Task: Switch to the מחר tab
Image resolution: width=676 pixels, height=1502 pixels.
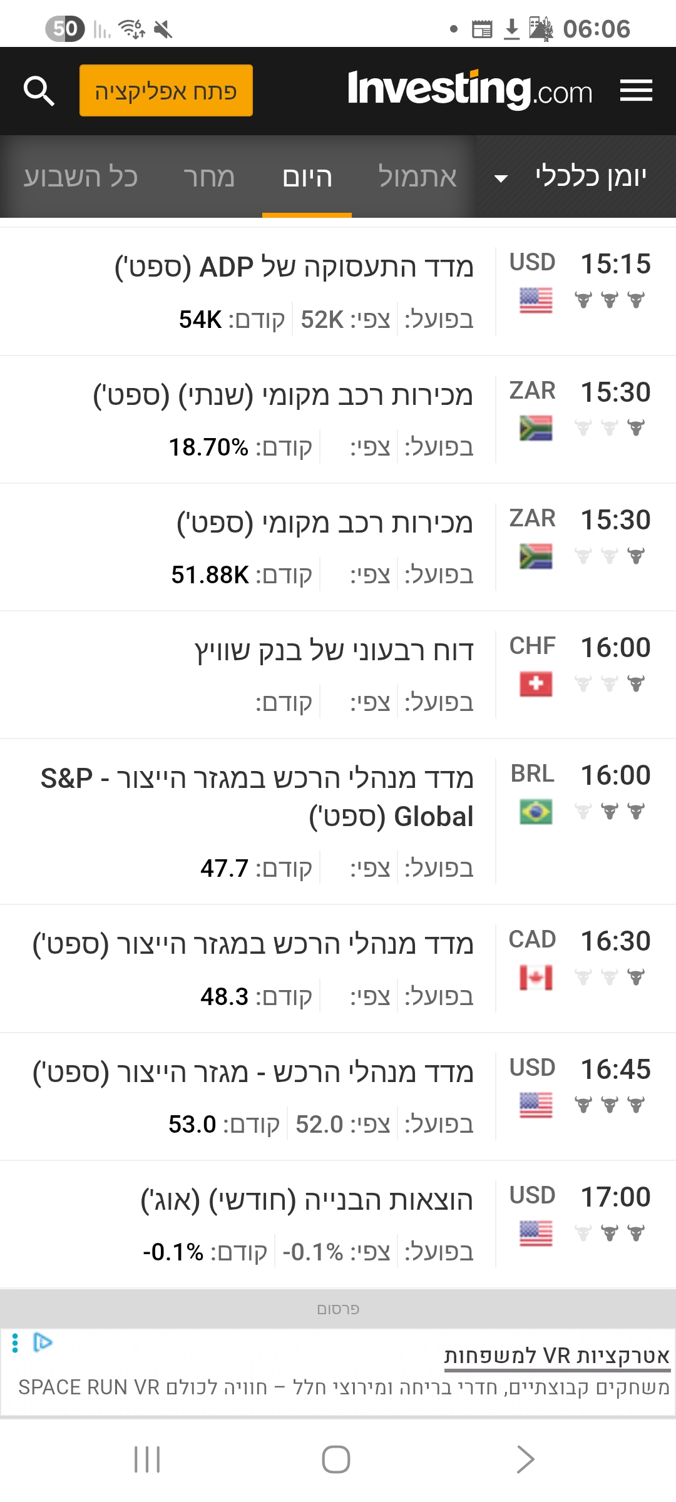Action: pyautogui.click(x=209, y=177)
